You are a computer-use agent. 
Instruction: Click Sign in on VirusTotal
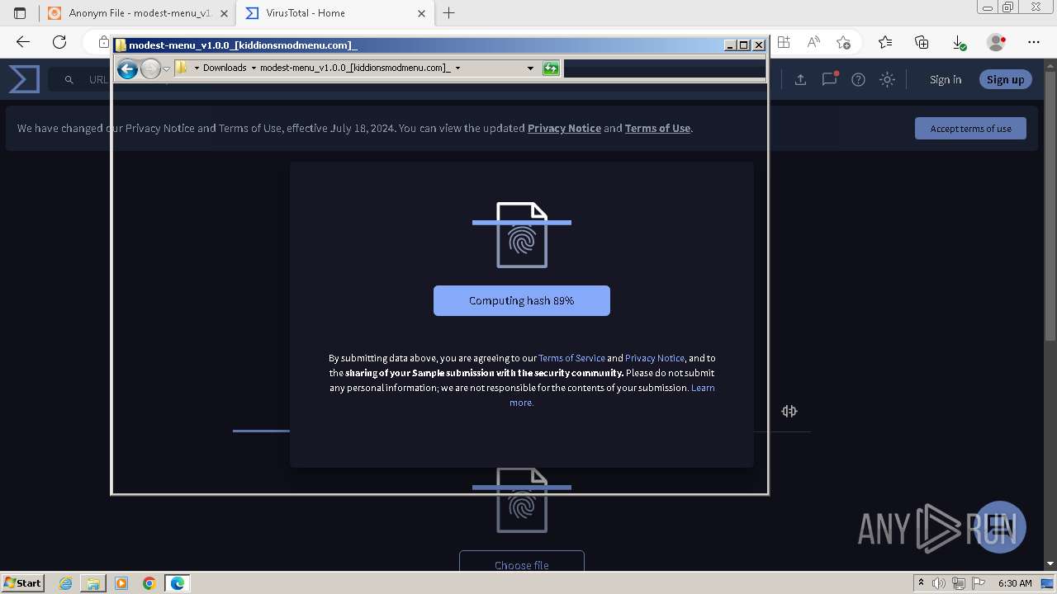(x=946, y=79)
